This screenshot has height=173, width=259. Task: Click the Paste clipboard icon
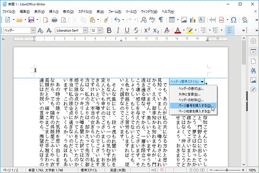[92, 20]
